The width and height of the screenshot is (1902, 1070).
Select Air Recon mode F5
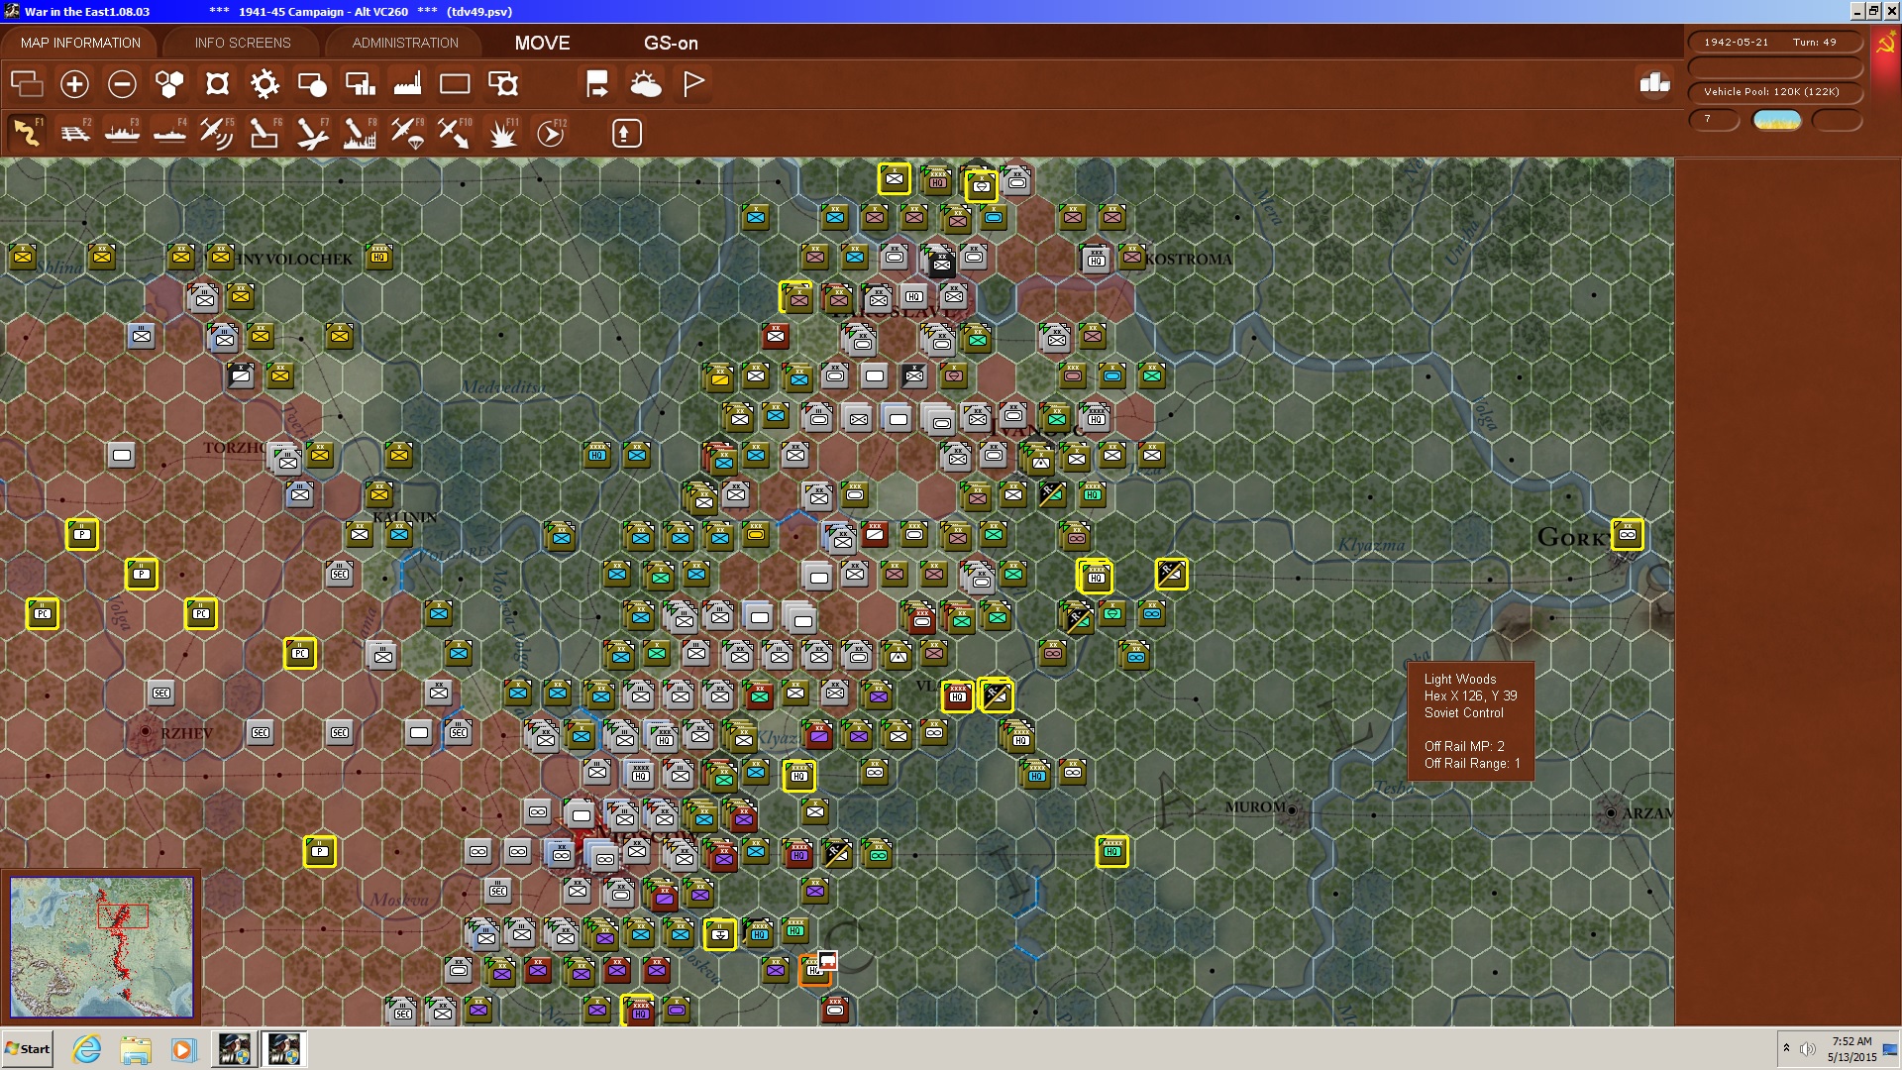[x=217, y=132]
